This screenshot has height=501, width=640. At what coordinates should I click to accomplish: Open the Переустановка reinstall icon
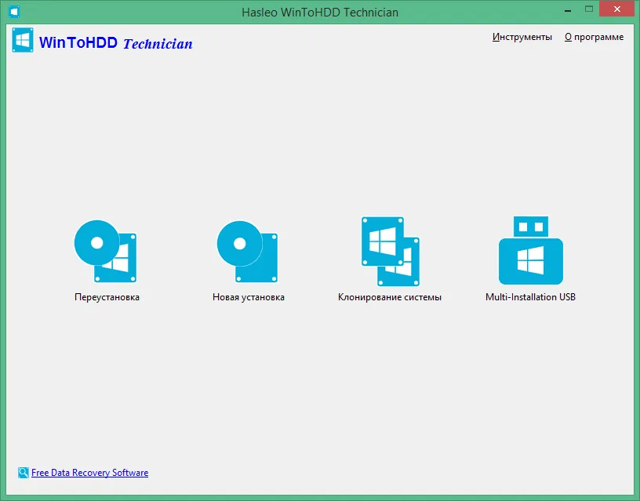point(105,252)
